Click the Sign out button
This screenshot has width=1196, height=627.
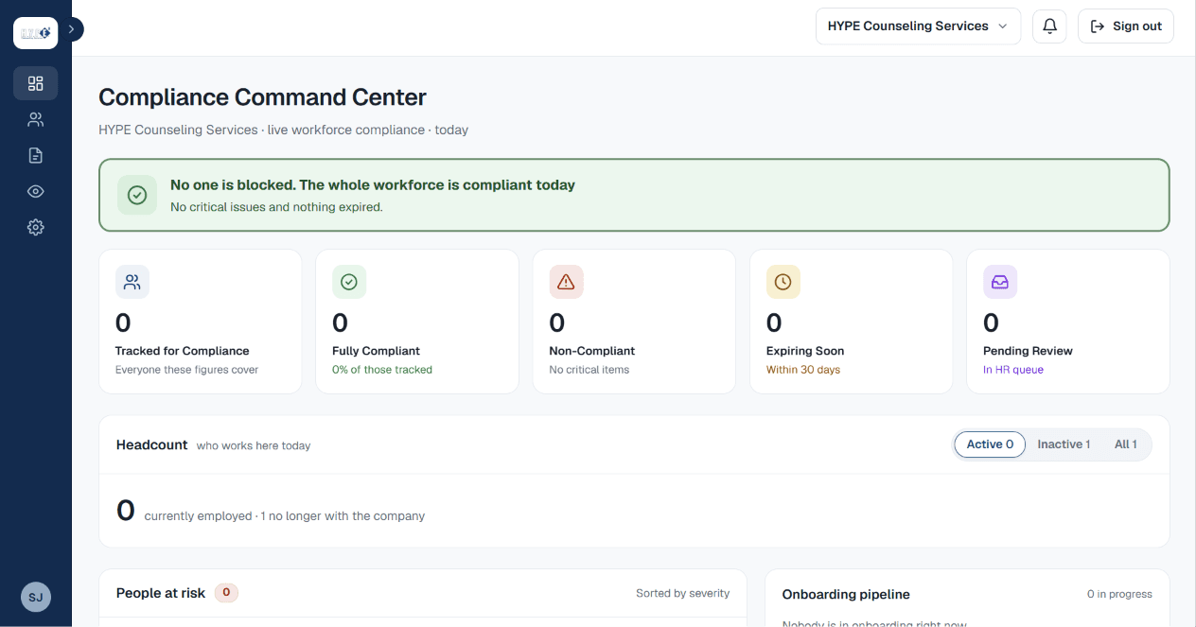(1126, 26)
